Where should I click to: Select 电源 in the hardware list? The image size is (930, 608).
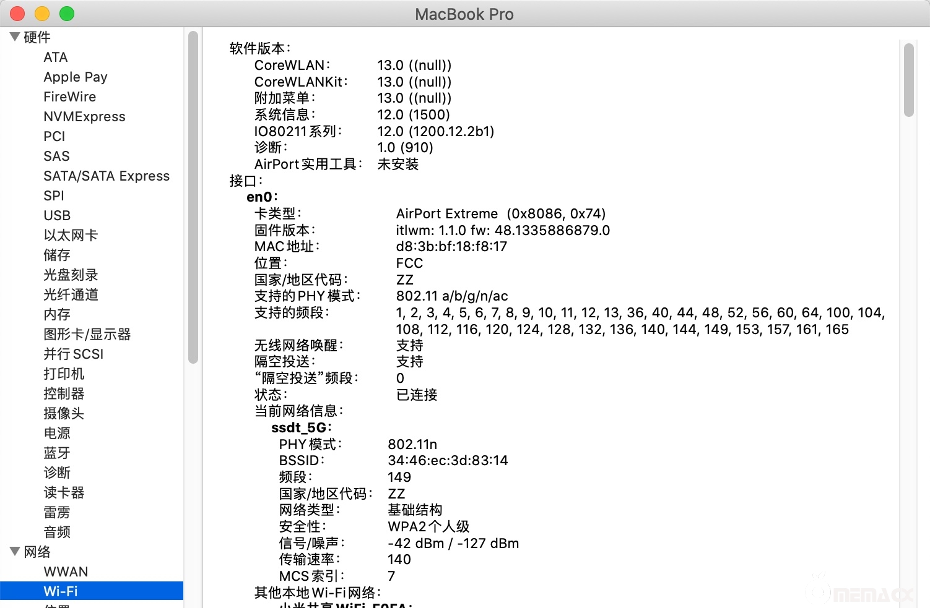coord(56,433)
